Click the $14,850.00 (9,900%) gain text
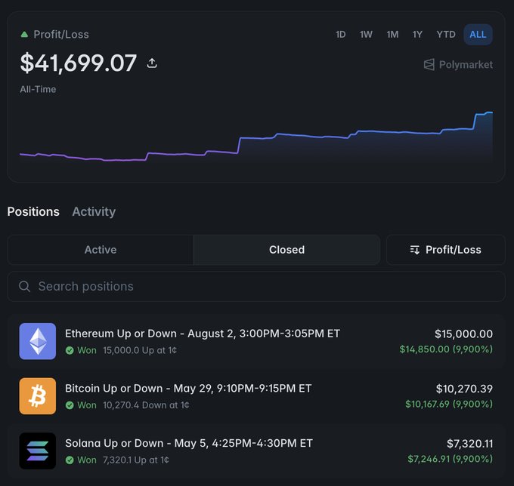Screen dimensions: 514x486 point(446,349)
